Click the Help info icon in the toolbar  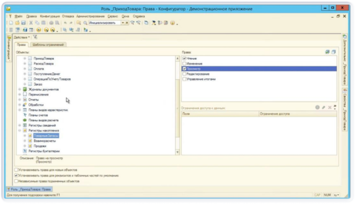click(x=172, y=23)
